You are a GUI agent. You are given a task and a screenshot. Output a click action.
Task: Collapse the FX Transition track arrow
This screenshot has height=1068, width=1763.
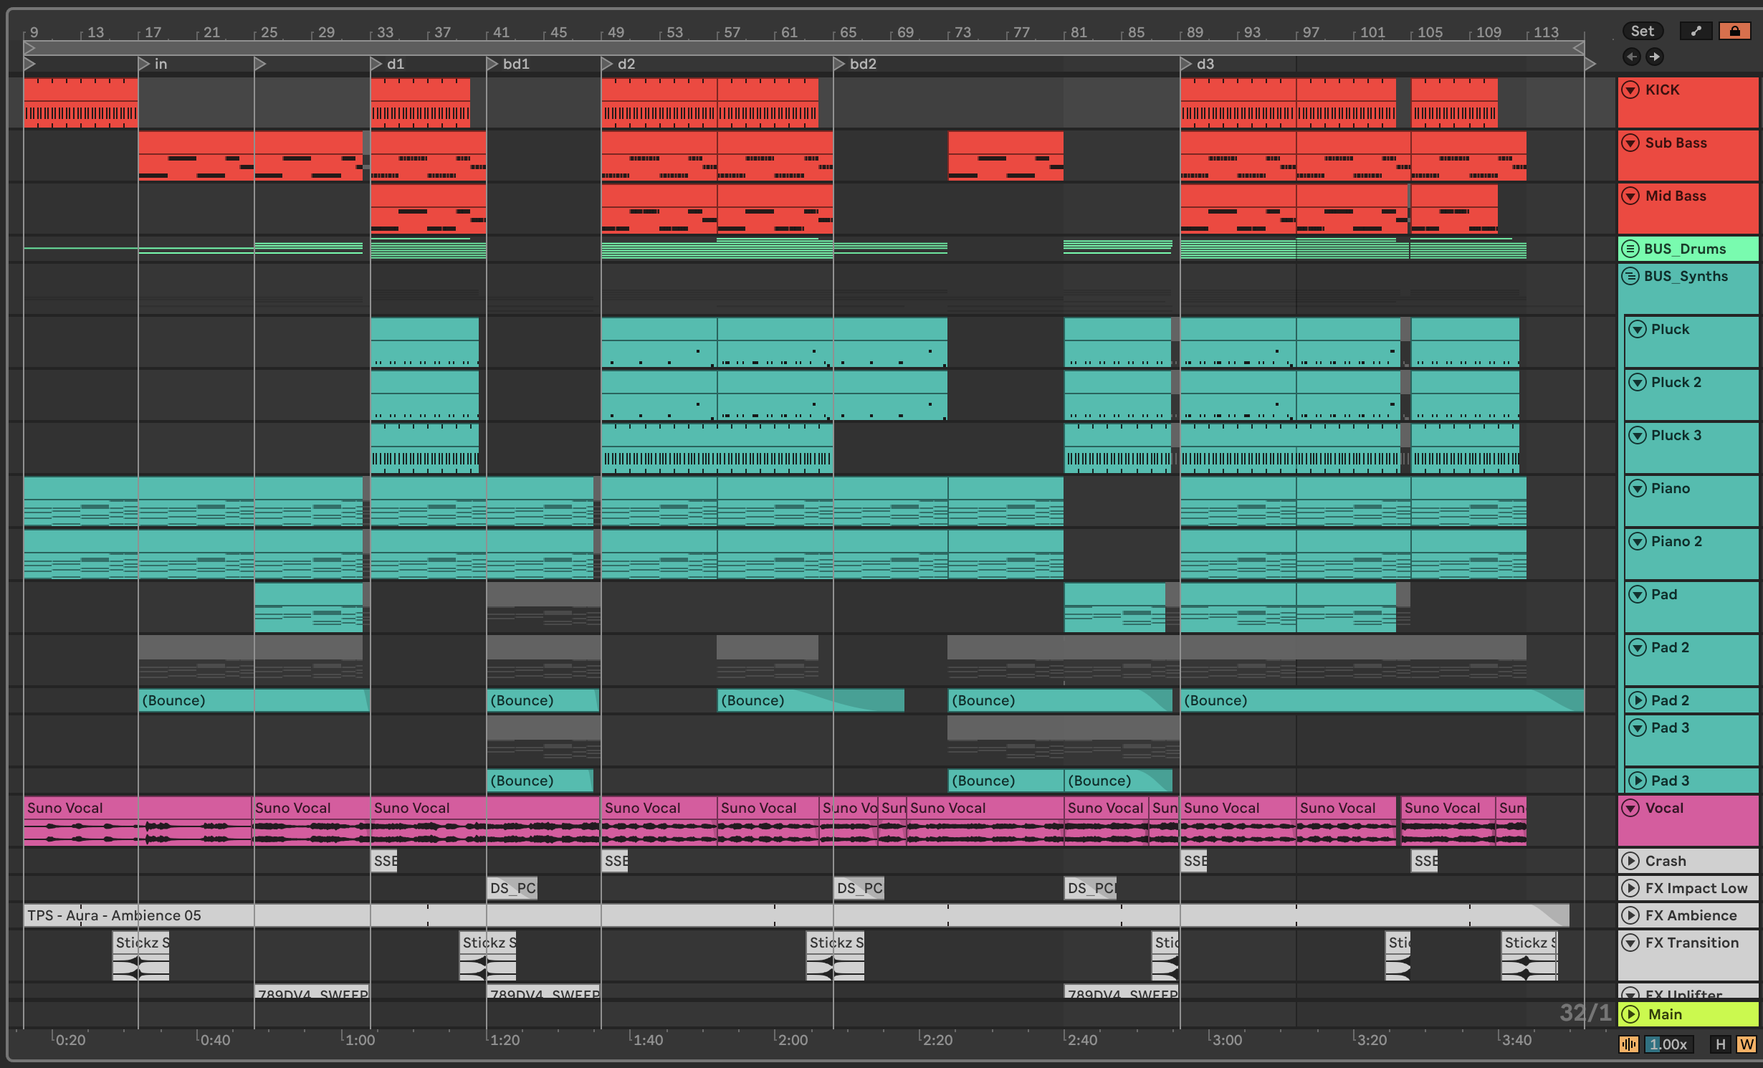point(1630,943)
